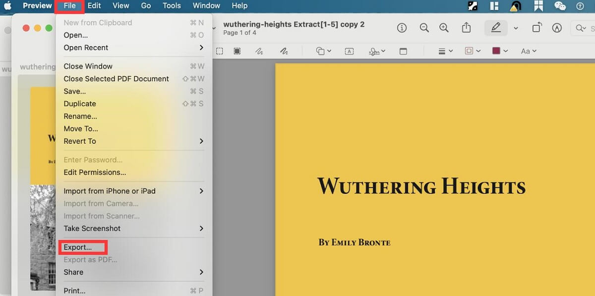Open the Tools menu
595x296 pixels.
pyautogui.click(x=172, y=6)
